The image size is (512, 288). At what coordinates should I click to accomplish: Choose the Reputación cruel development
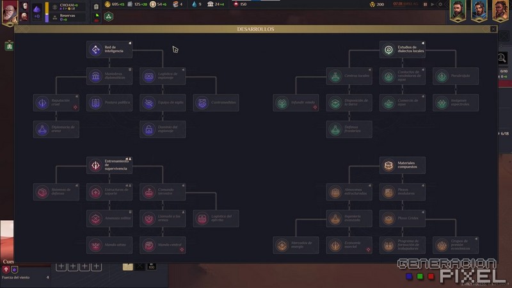point(56,102)
